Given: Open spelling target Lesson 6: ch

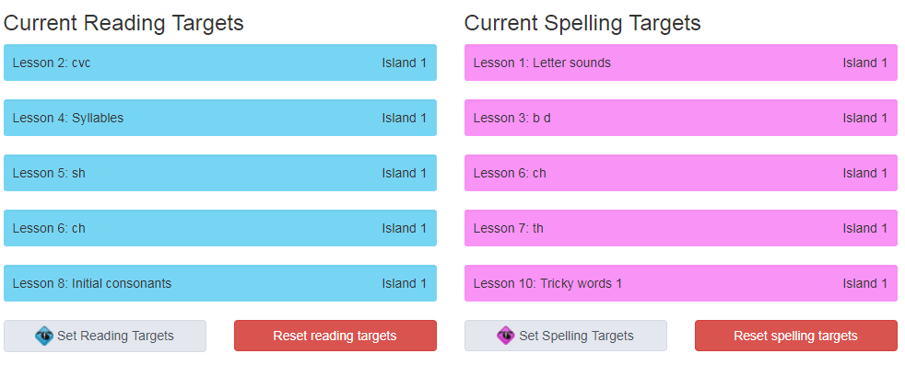Looking at the screenshot, I should pos(681,173).
